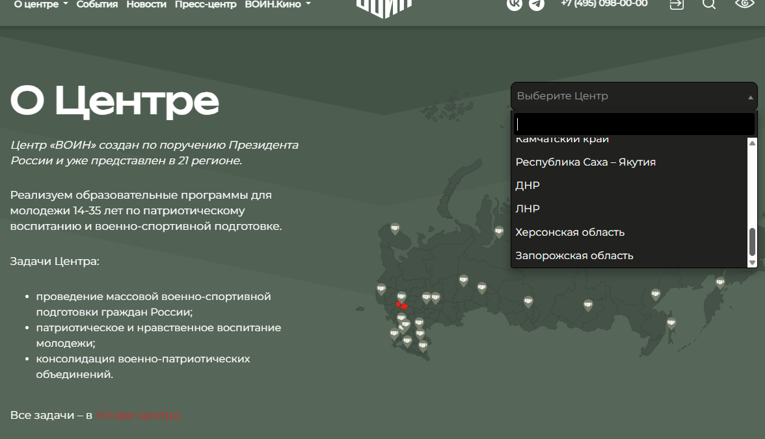
Task: Choose ДНР in the center list
Action: 630,185
